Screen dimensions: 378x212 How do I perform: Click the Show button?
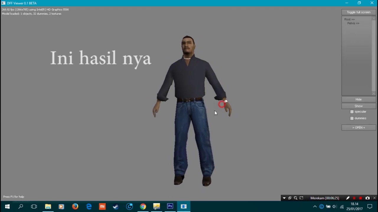[359, 106]
